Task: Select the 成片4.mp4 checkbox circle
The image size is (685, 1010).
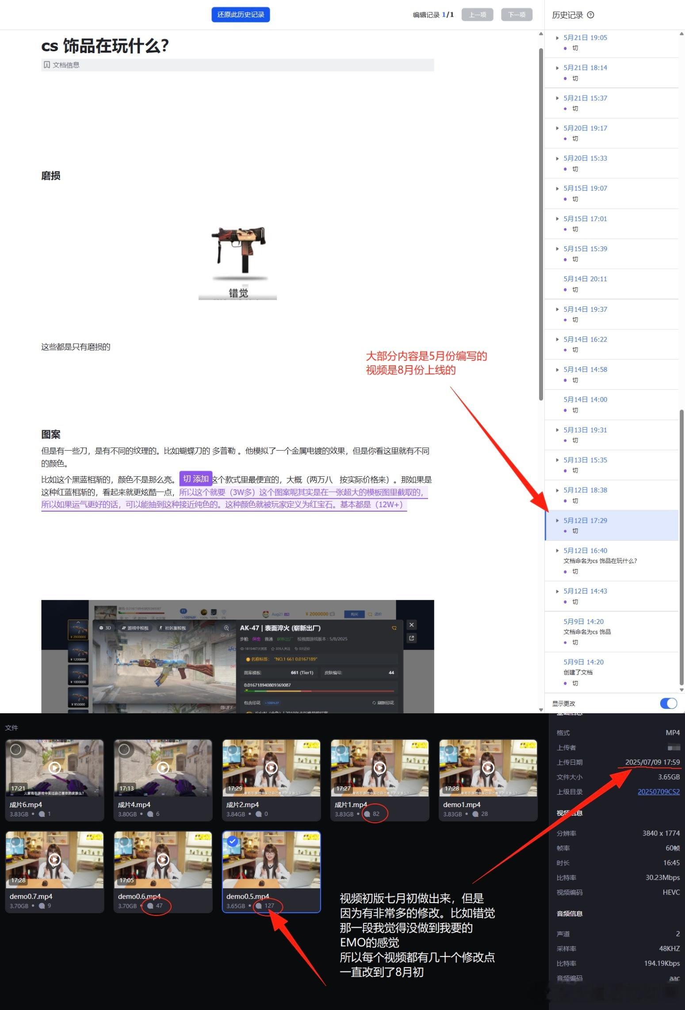Action: (x=124, y=749)
